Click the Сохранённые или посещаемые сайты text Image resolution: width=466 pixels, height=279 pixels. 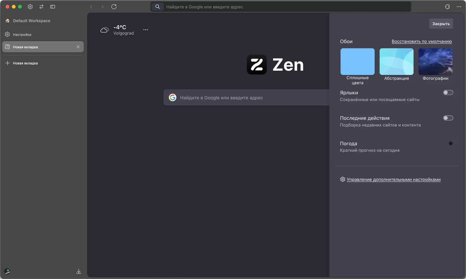380,100
